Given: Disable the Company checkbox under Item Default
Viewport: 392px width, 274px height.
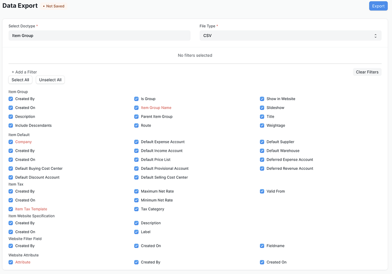Looking at the screenshot, I should tap(10, 141).
